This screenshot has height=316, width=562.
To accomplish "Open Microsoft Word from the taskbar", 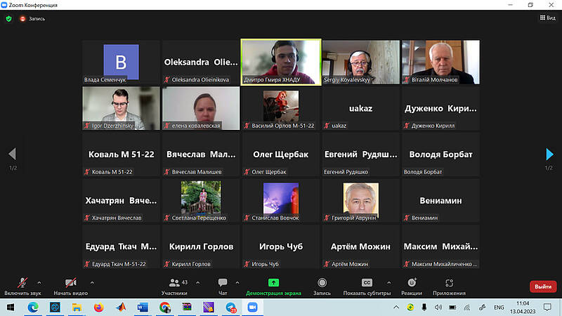I will pyautogui.click(x=143, y=307).
